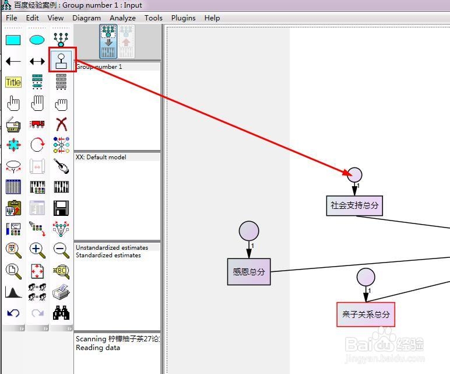The height and width of the screenshot is (374, 450).
Task: Open the list variables in dataset tool
Action: point(61,82)
